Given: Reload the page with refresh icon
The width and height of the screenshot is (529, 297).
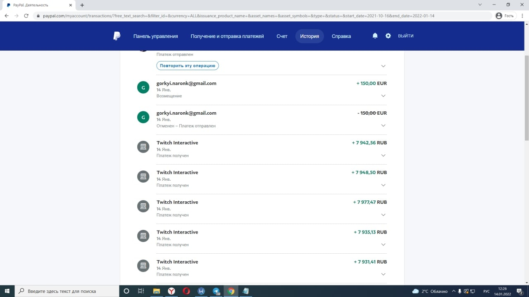Looking at the screenshot, I should point(26,16).
